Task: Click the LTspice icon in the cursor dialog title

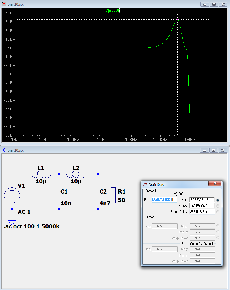Action: [145, 185]
